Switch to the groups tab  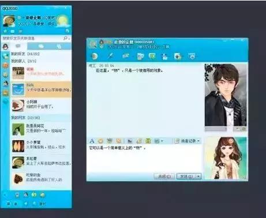click(41, 46)
